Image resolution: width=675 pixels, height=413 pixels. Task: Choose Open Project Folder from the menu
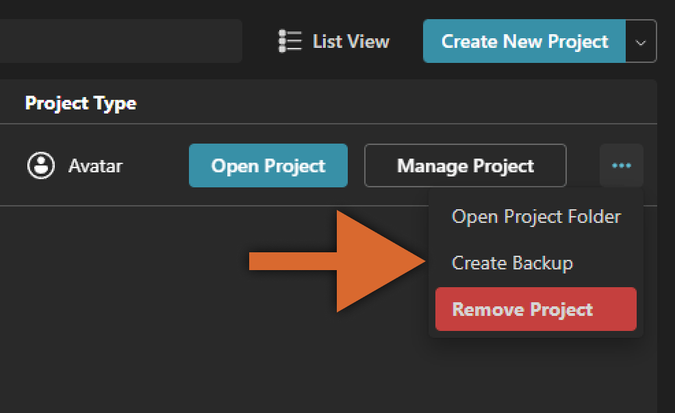tap(536, 216)
